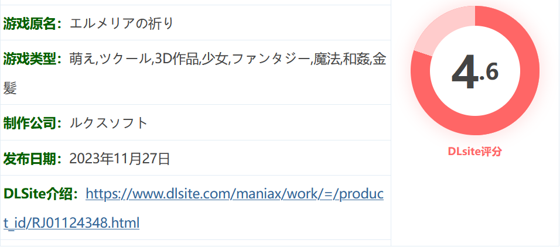Image resolution: width=560 pixels, height=247 pixels.
Task: Click the RJ01124348.html part of the link
Action: pos(86,223)
